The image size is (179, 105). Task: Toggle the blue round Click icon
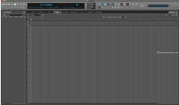point(102,4)
